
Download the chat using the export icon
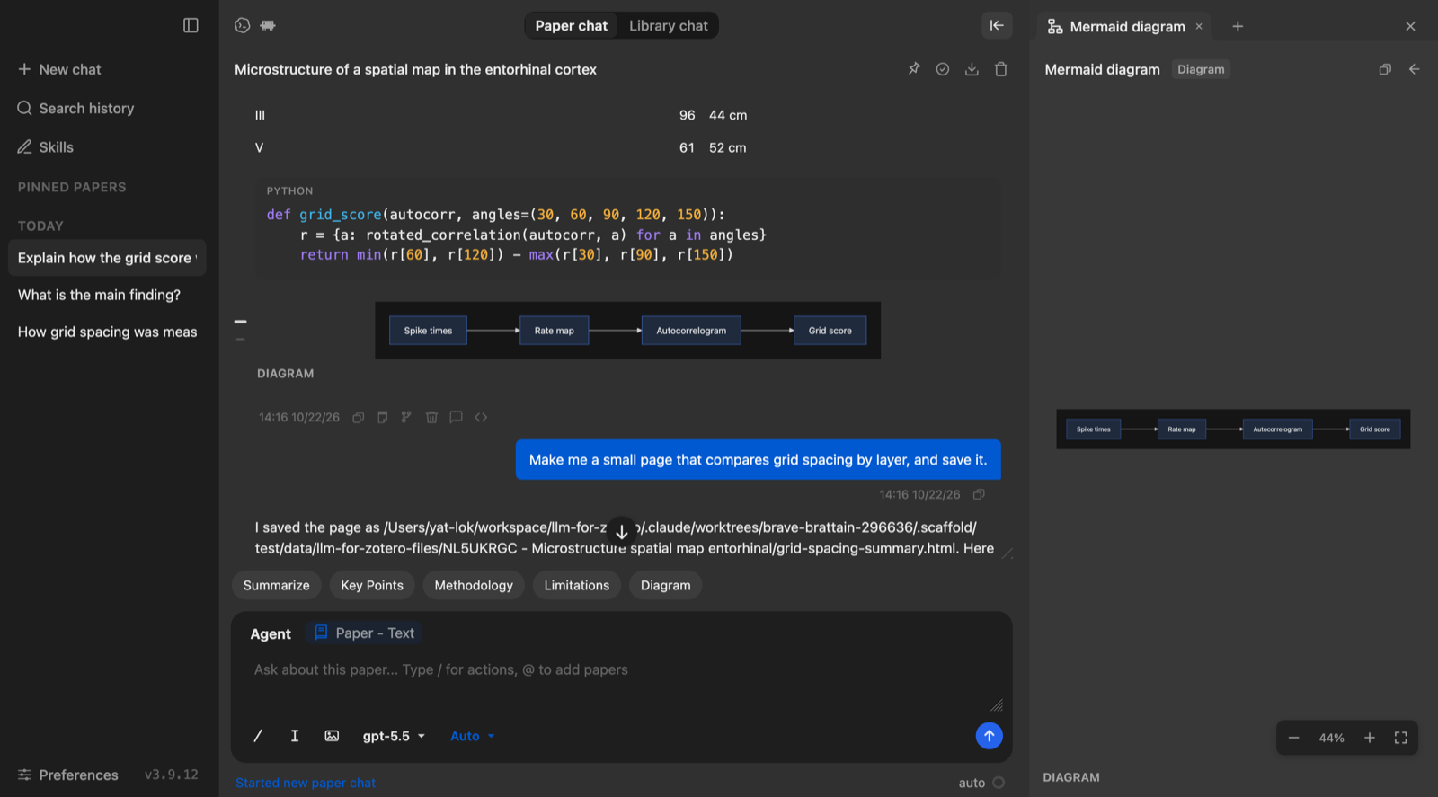tap(972, 69)
